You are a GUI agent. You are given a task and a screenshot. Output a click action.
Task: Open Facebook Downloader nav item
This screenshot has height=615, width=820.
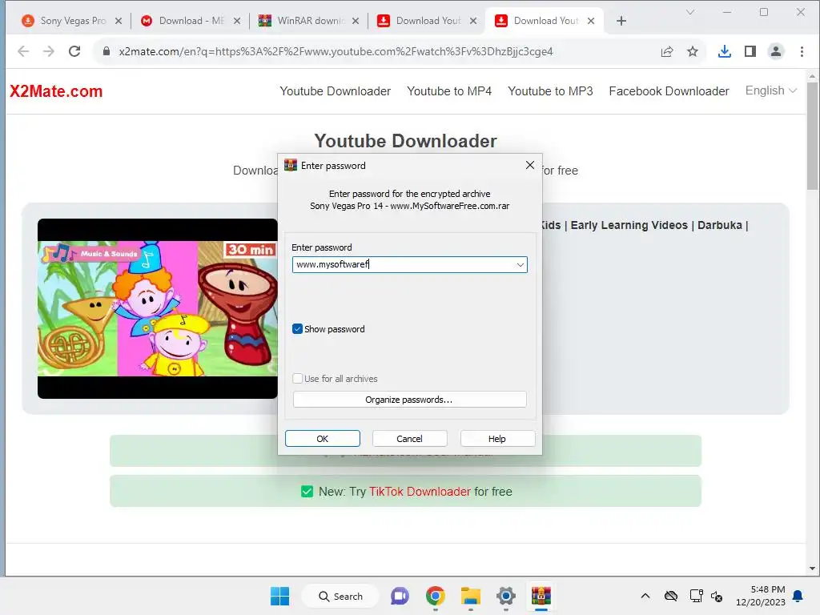coord(669,91)
